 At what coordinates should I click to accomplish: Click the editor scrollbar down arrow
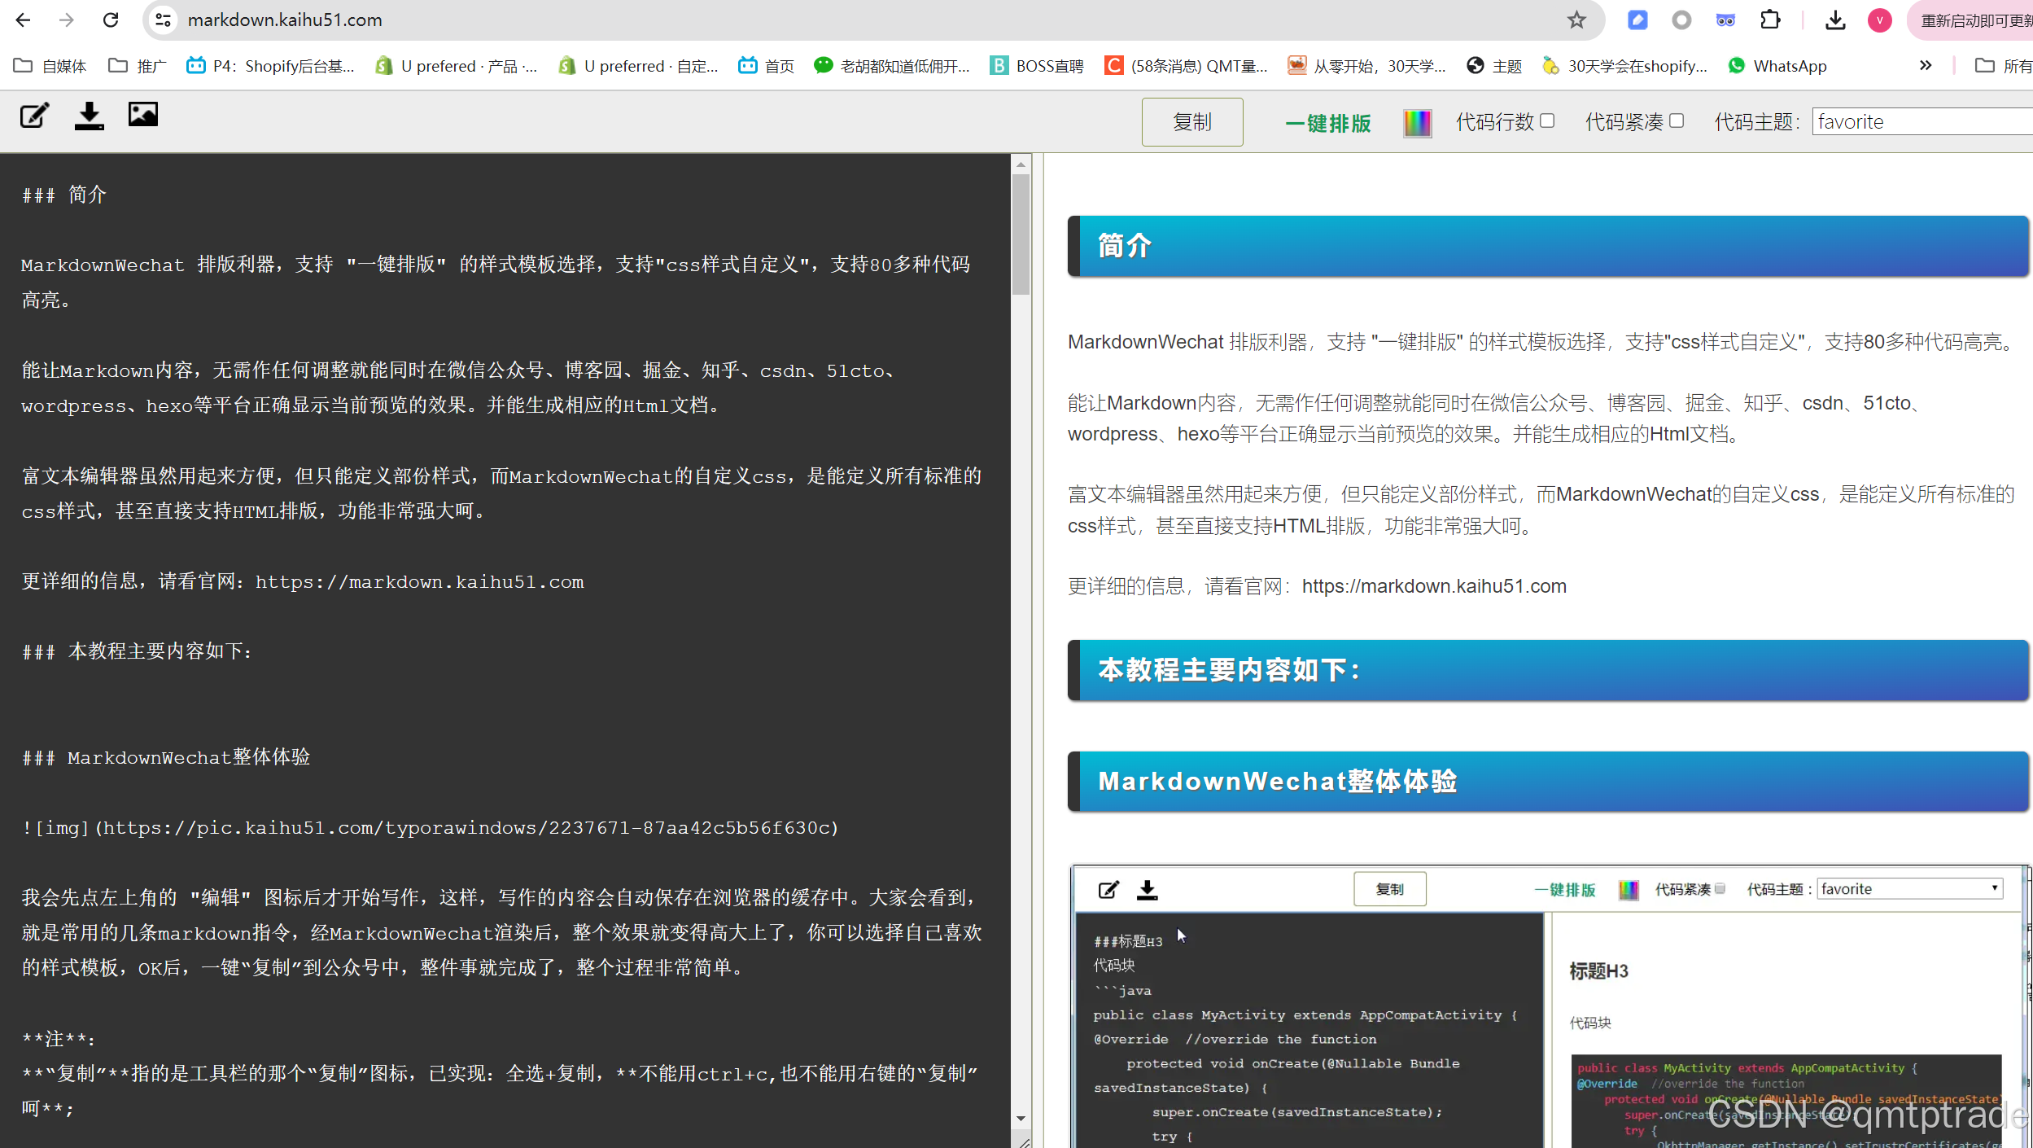1021,1119
